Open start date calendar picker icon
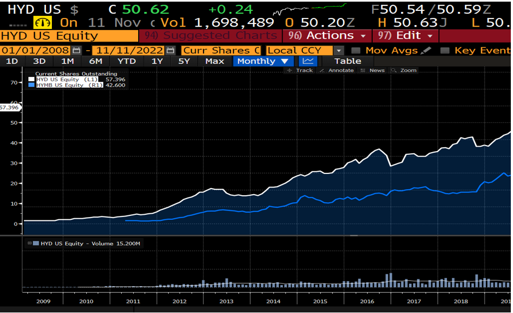Viewport: 513px width, 313px height. (x=76, y=50)
